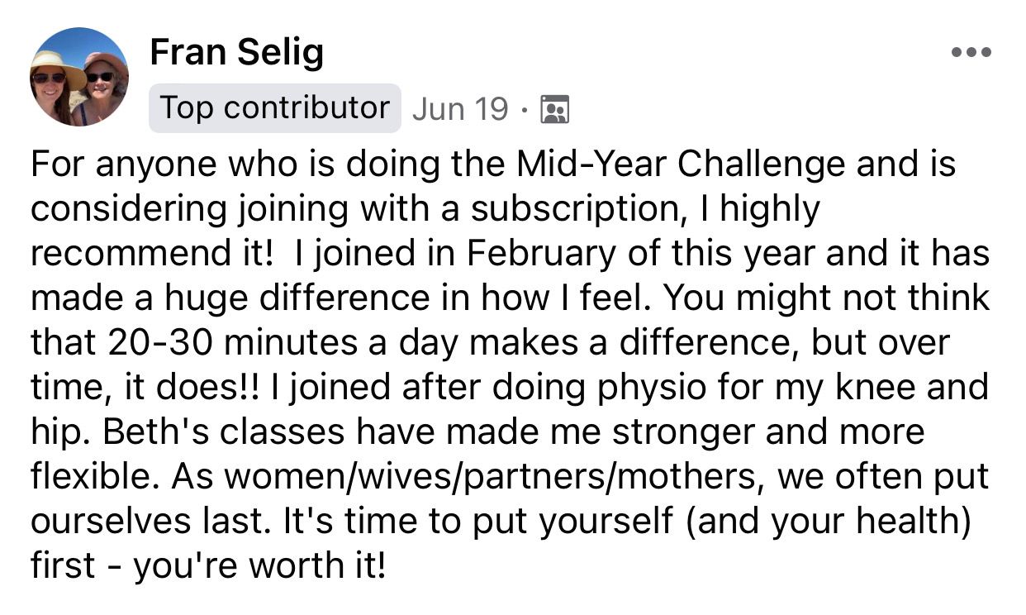Click the Fran Selig author name
This screenshot has height=615, width=1026.
237,54
